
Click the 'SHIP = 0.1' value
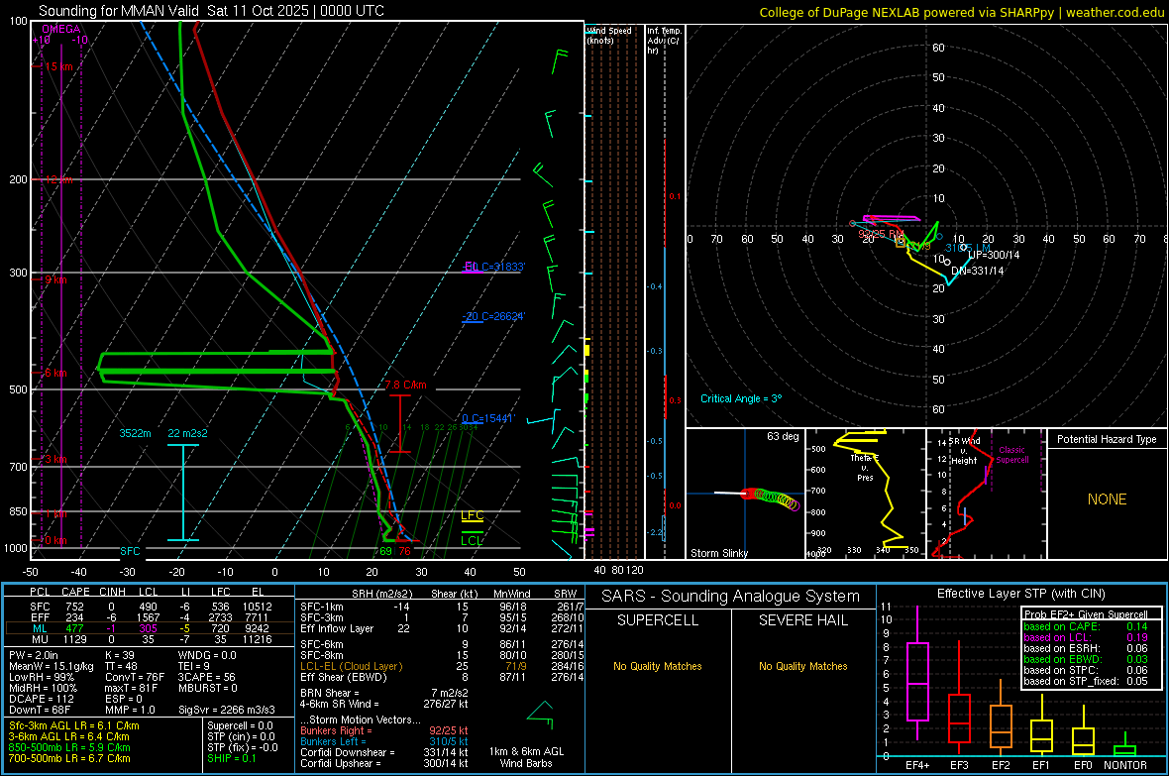pos(231,758)
